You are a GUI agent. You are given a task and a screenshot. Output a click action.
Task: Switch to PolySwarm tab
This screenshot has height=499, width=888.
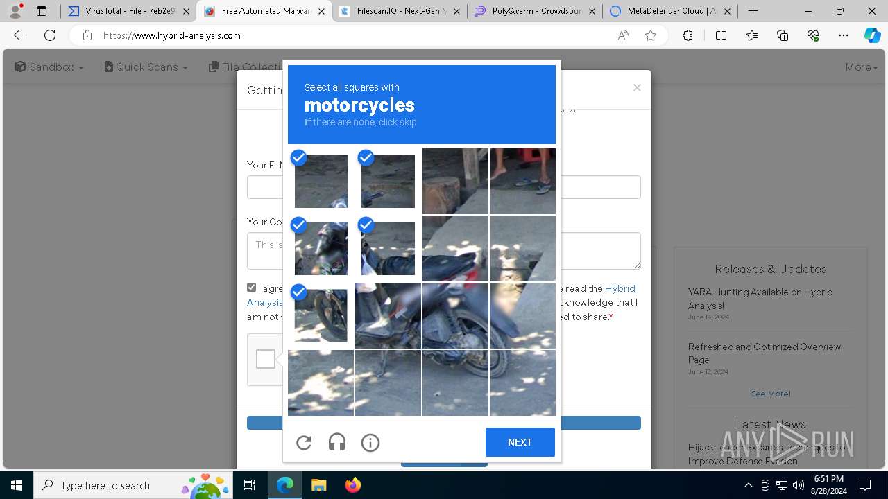(533, 11)
